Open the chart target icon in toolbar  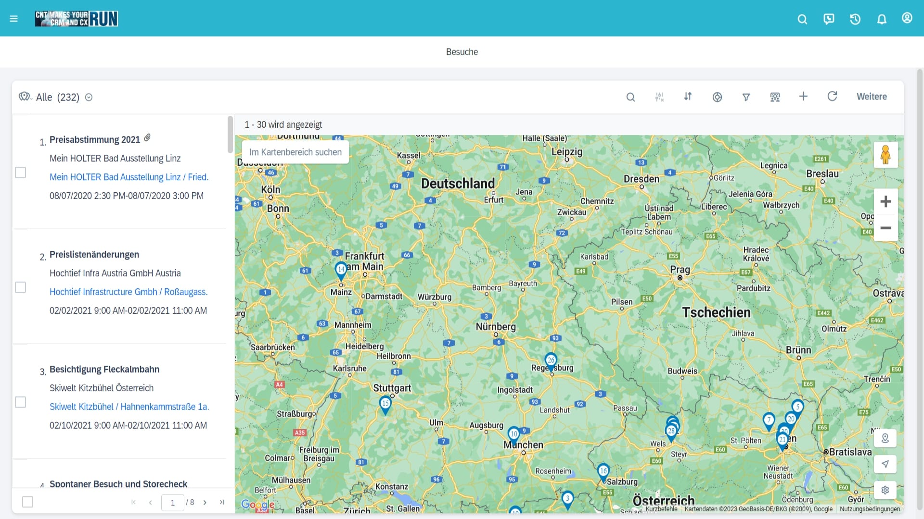coord(717,97)
